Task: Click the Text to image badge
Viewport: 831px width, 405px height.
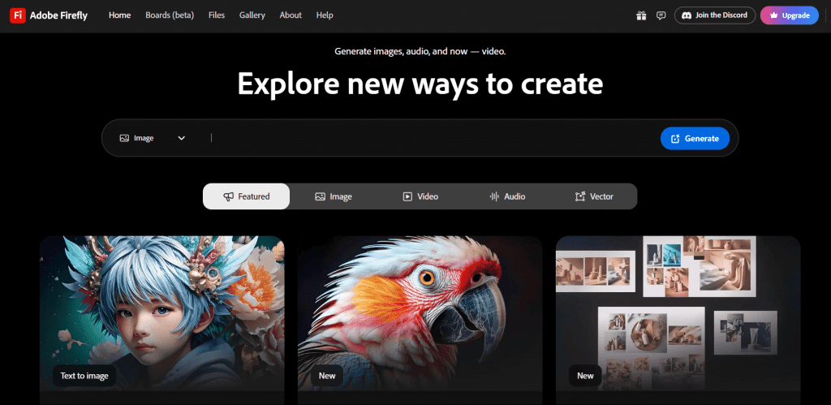Action: [84, 376]
